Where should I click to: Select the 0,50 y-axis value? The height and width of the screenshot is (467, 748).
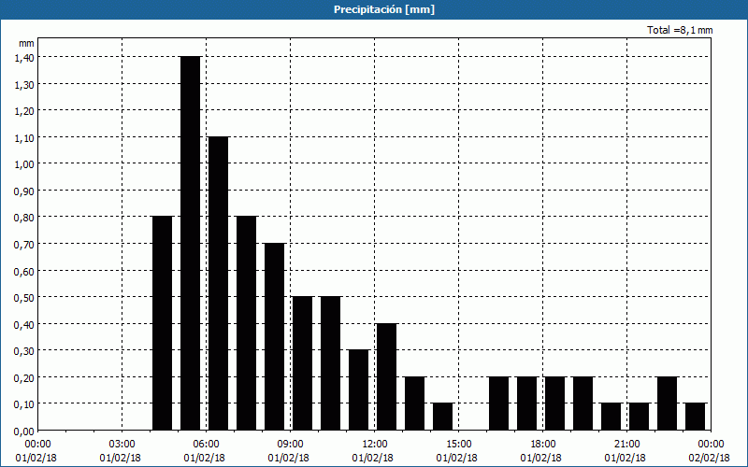[x=24, y=297]
